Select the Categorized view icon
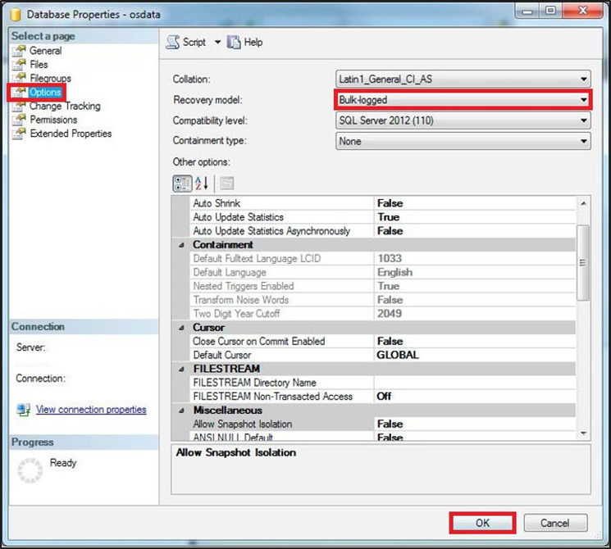 pyautogui.click(x=182, y=184)
